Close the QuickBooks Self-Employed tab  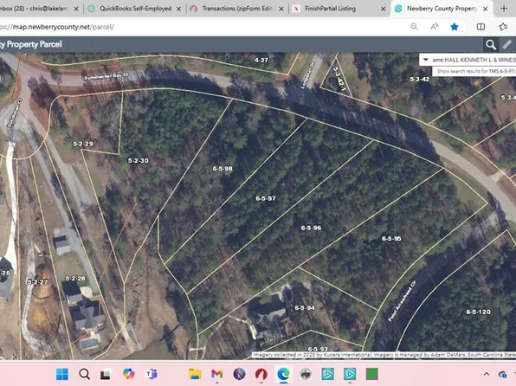pyautogui.click(x=178, y=9)
